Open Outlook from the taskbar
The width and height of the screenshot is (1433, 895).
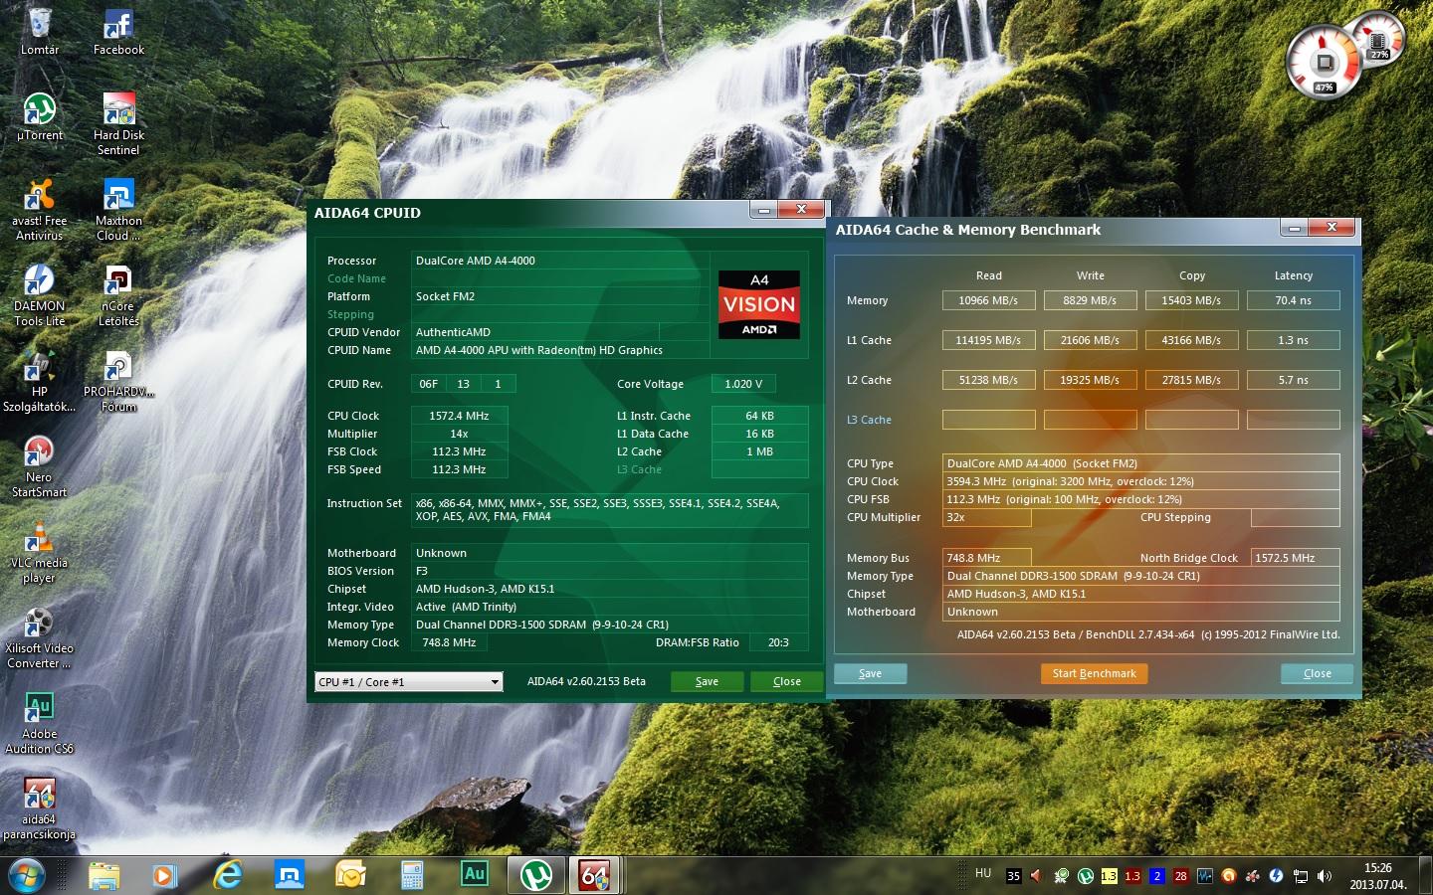(x=350, y=875)
